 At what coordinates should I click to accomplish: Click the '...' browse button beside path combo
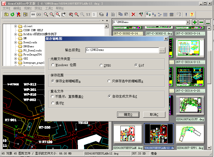click(208, 22)
